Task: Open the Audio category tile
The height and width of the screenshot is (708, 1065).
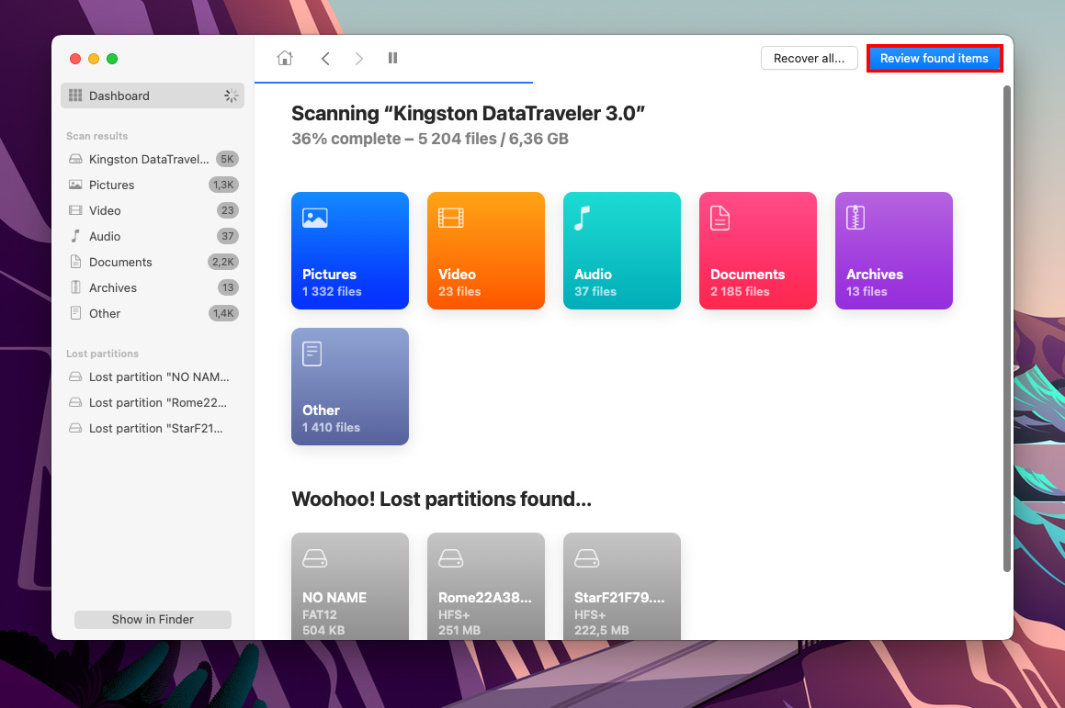Action: 621,250
